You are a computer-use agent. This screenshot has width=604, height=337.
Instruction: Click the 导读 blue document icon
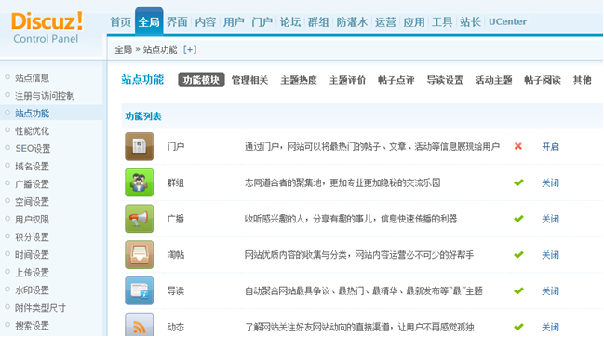(x=139, y=290)
